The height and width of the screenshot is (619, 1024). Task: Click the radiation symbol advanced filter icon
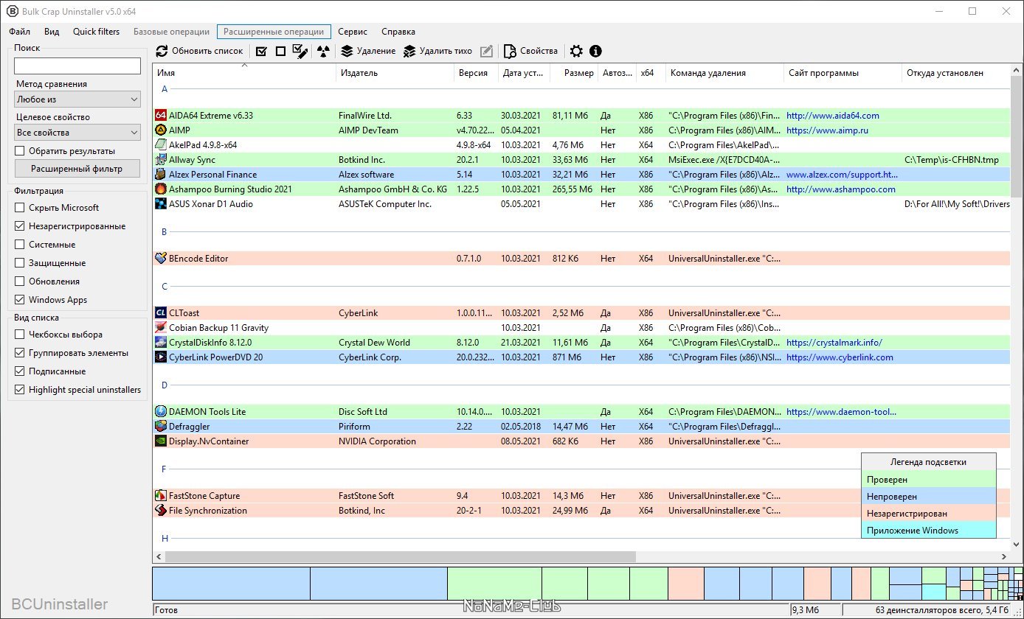pyautogui.click(x=323, y=52)
